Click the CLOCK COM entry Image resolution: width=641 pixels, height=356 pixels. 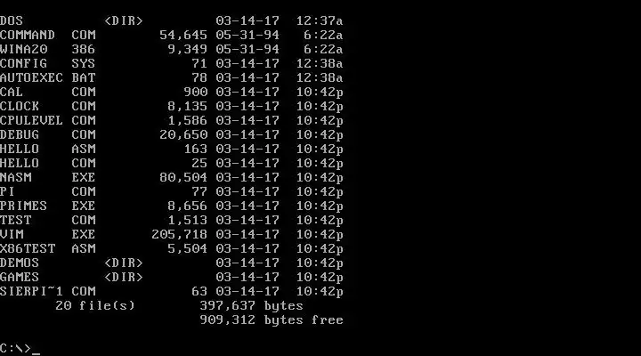coord(171,106)
